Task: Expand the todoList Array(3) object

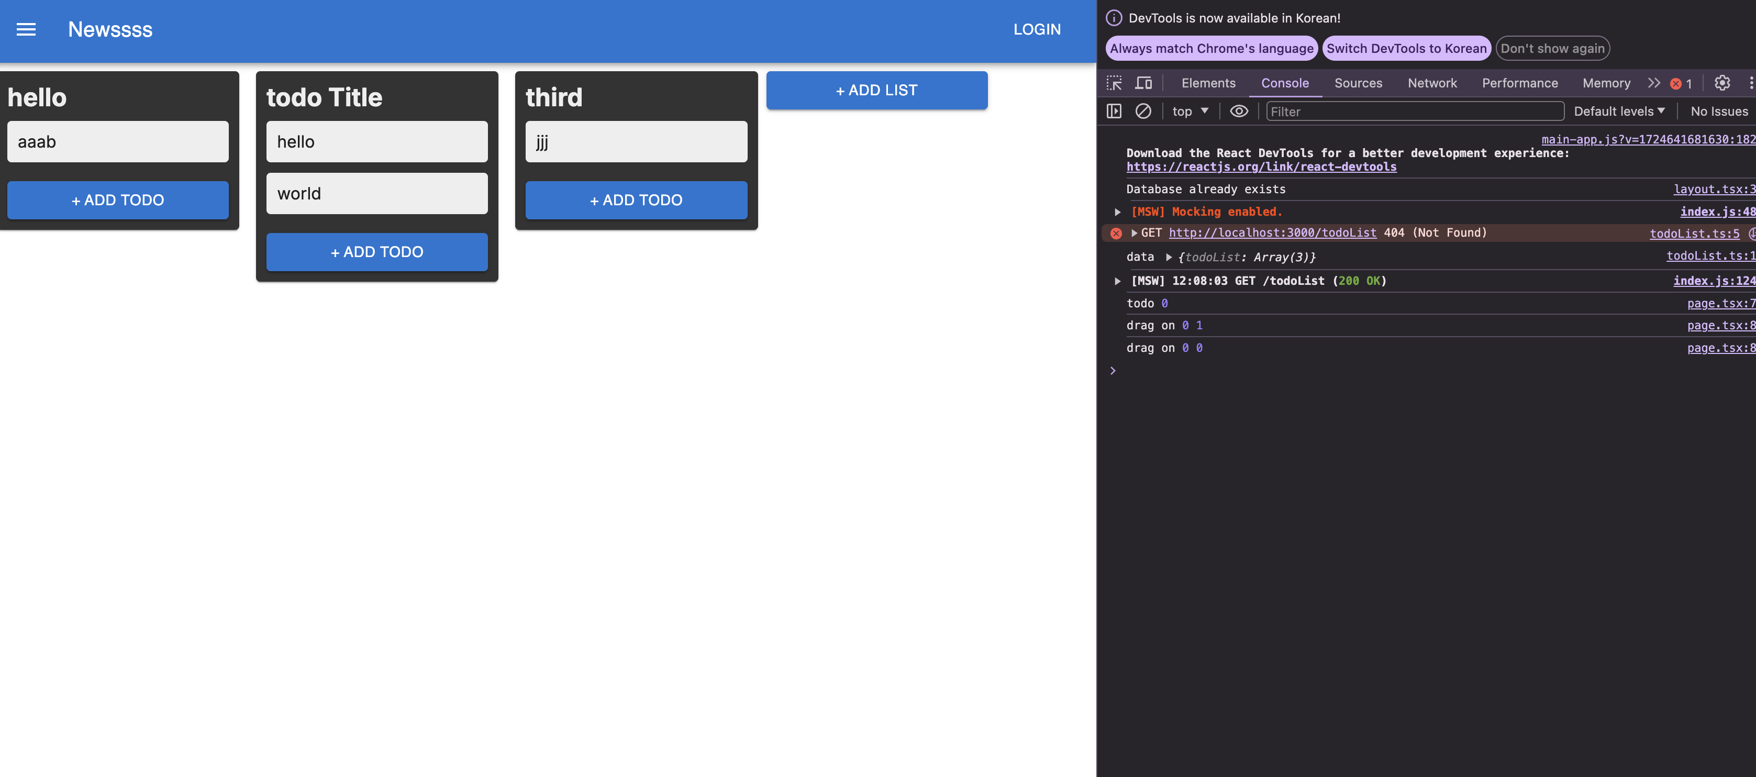Action: coord(1169,257)
